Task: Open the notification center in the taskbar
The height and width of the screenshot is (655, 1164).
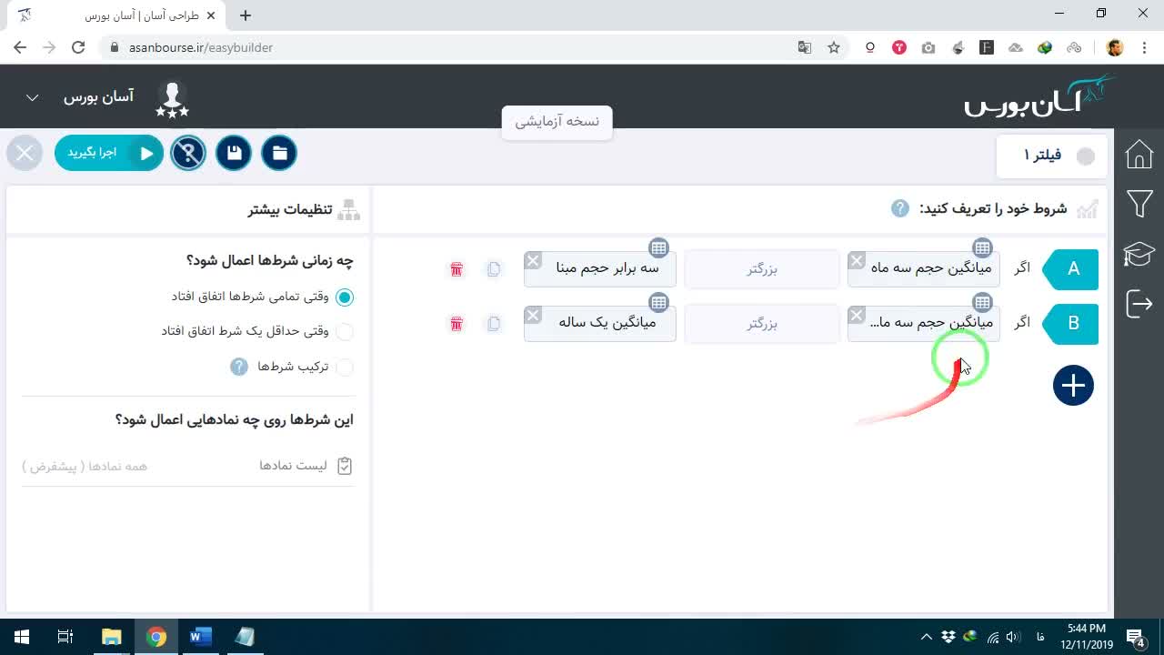Action: click(1137, 637)
